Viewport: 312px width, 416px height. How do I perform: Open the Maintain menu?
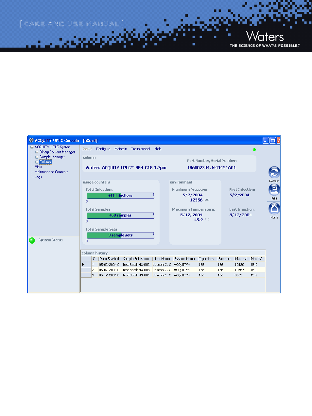(x=121, y=149)
